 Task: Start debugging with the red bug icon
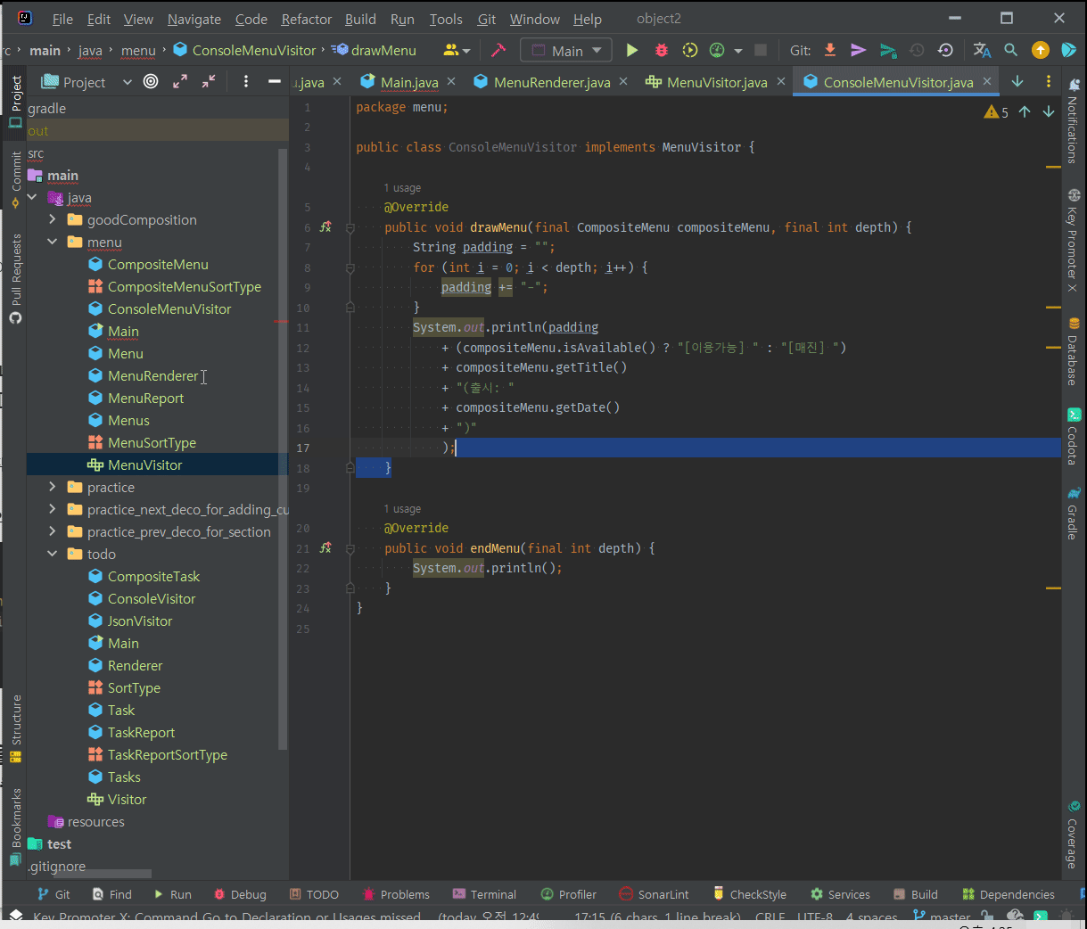pos(661,51)
